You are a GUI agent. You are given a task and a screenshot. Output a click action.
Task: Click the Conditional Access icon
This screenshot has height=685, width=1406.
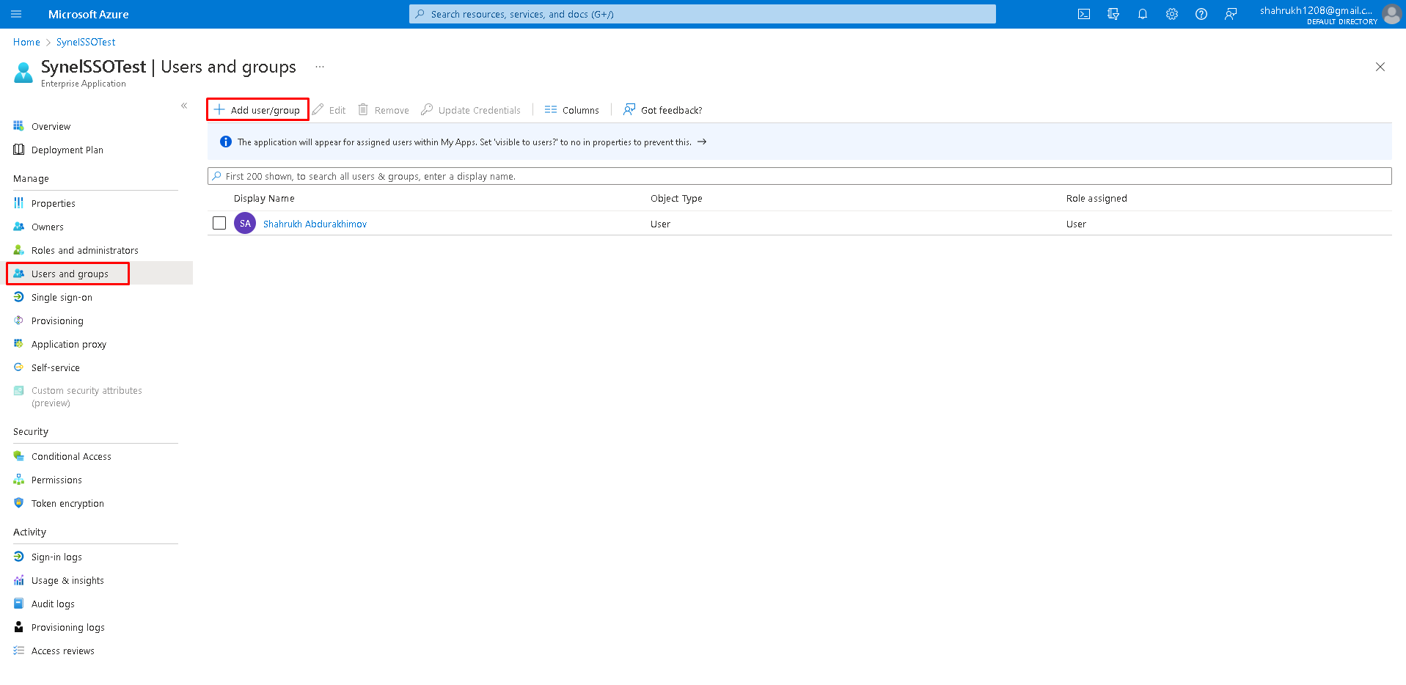[x=19, y=456]
